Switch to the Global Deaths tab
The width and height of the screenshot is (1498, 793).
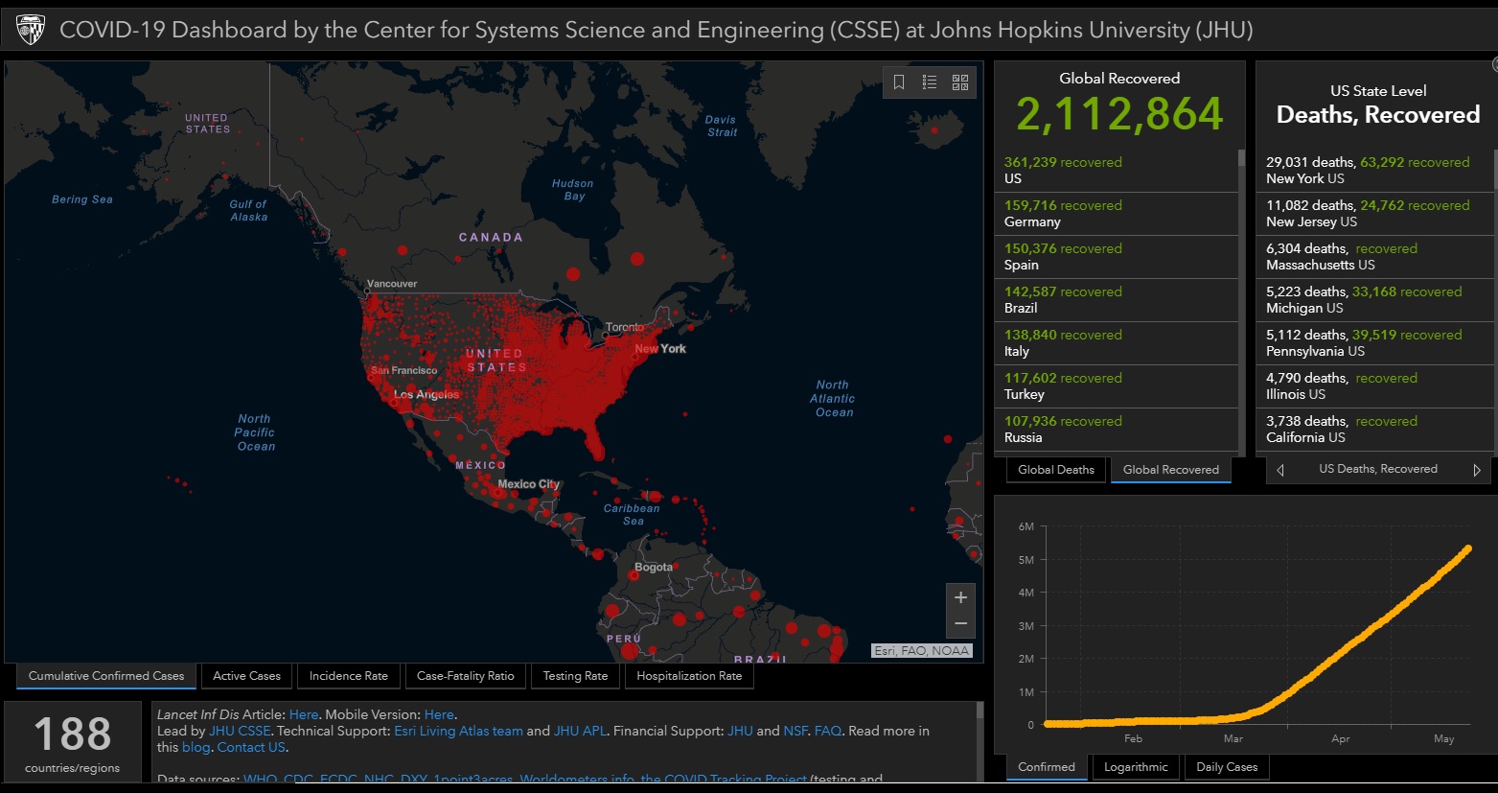(x=1055, y=470)
